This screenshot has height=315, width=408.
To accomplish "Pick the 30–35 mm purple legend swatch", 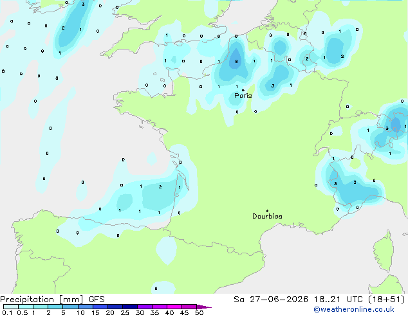I will (x=145, y=307).
